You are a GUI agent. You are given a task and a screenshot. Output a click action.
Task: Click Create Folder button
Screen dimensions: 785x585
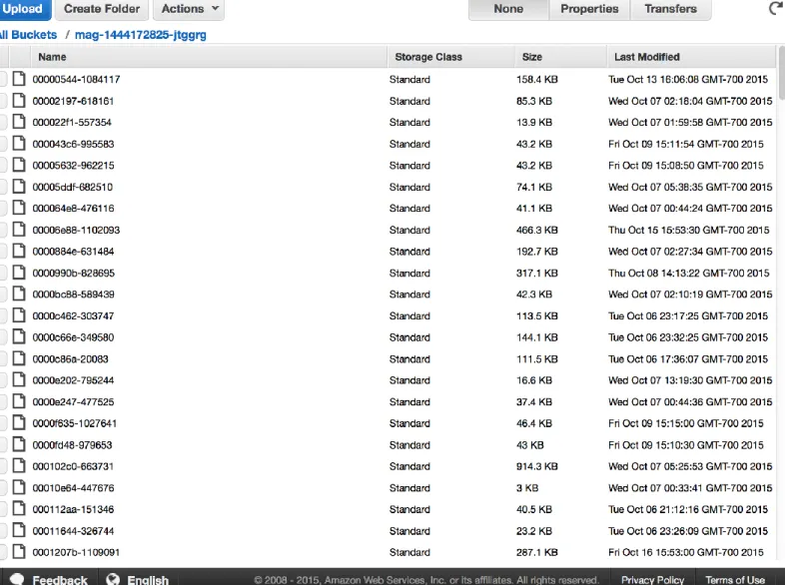coord(102,9)
